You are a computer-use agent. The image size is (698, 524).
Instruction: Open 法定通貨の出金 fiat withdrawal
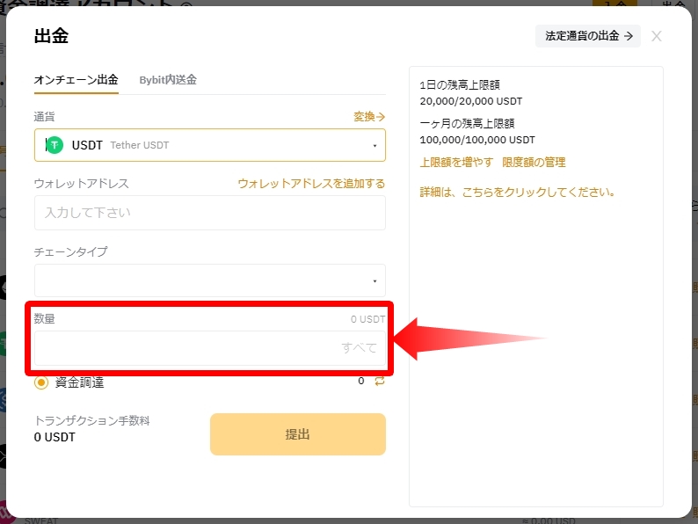coord(588,36)
